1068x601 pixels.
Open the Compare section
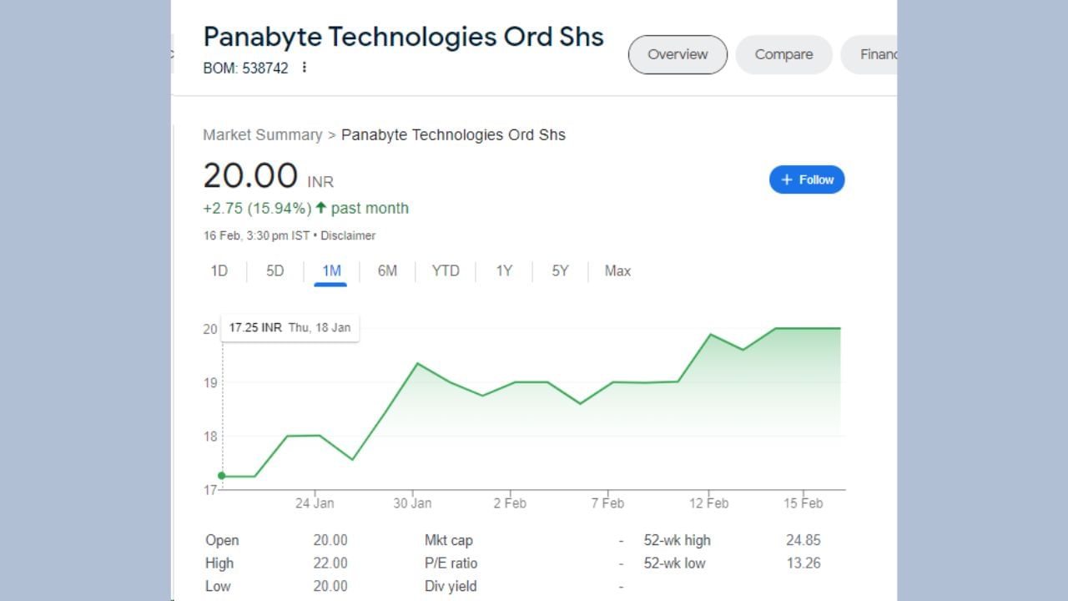tap(783, 53)
